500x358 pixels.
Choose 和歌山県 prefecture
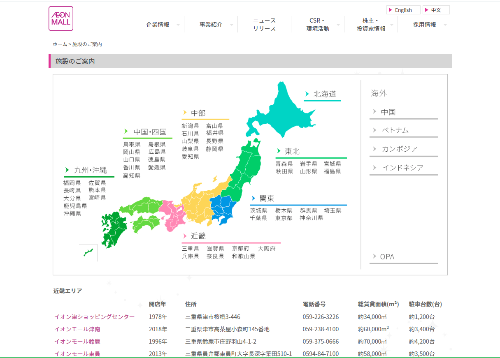click(244, 256)
